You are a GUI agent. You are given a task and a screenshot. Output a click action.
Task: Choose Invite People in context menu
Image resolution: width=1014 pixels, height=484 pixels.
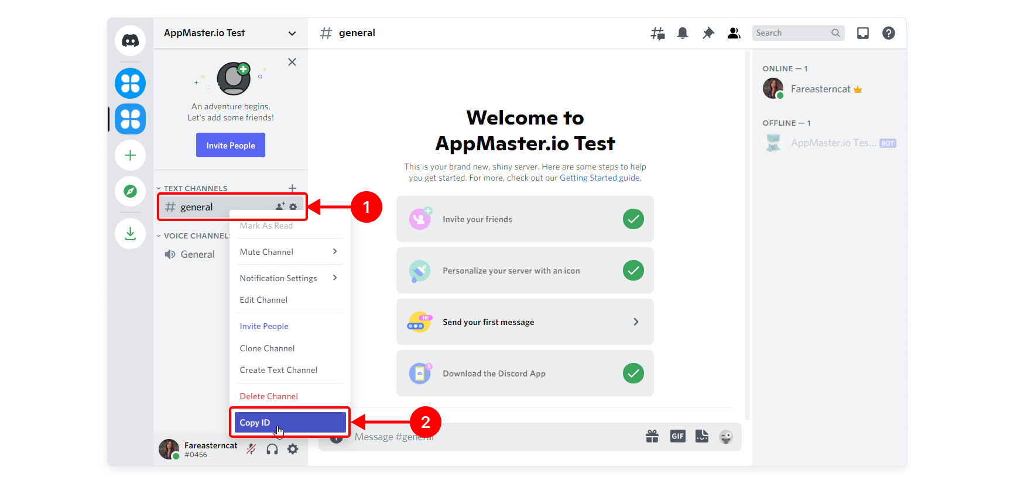289,326
